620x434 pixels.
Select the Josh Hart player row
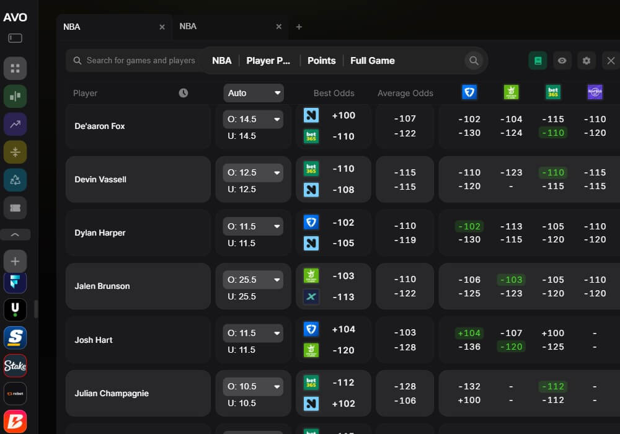(138, 340)
